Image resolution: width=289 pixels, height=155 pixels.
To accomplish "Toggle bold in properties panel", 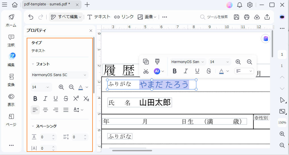I will tap(35, 99).
